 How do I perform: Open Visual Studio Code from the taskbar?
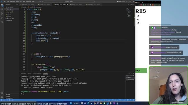click(108, 103)
